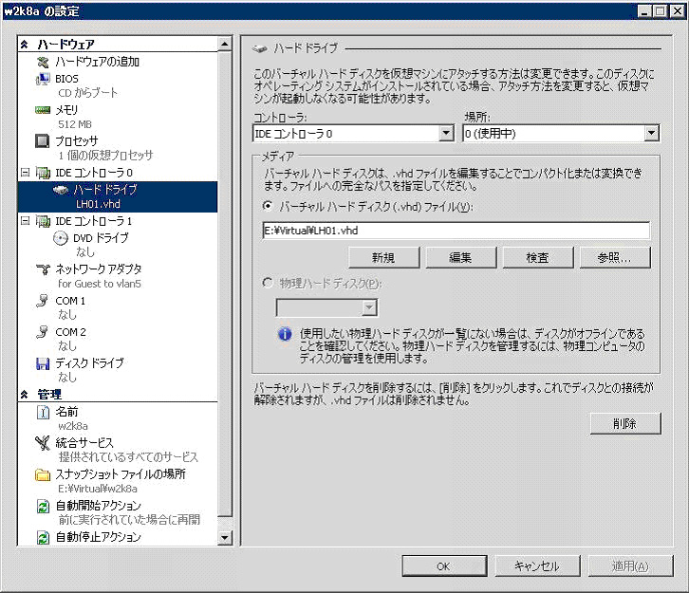Click the 参照... browse button
689x593 pixels.
click(614, 257)
